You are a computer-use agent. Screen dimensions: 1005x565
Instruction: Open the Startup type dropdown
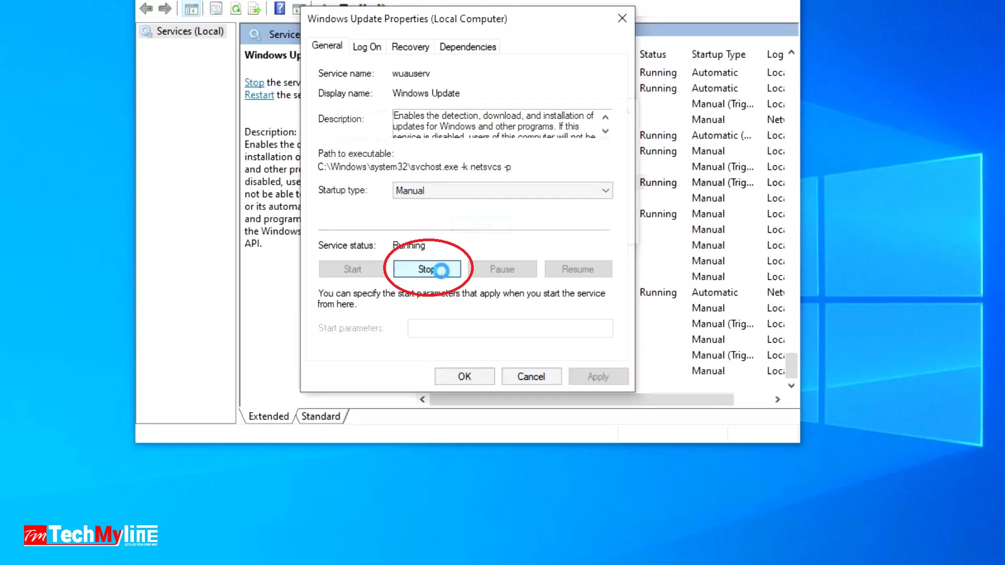(x=502, y=190)
